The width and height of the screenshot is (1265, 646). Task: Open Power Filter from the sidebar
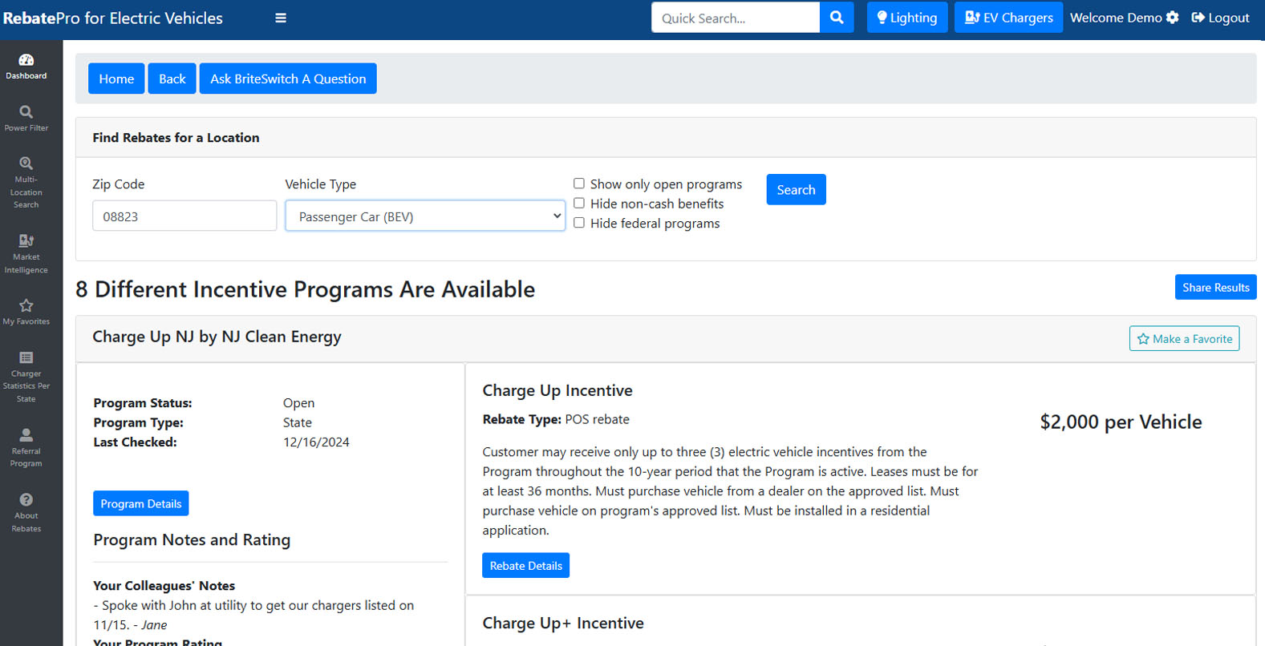coord(26,113)
